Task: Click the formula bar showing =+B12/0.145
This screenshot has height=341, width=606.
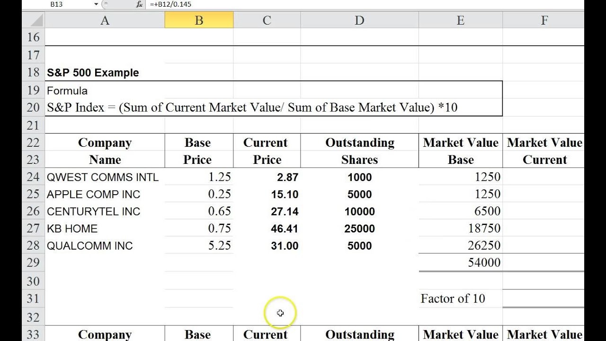Action: pos(365,4)
